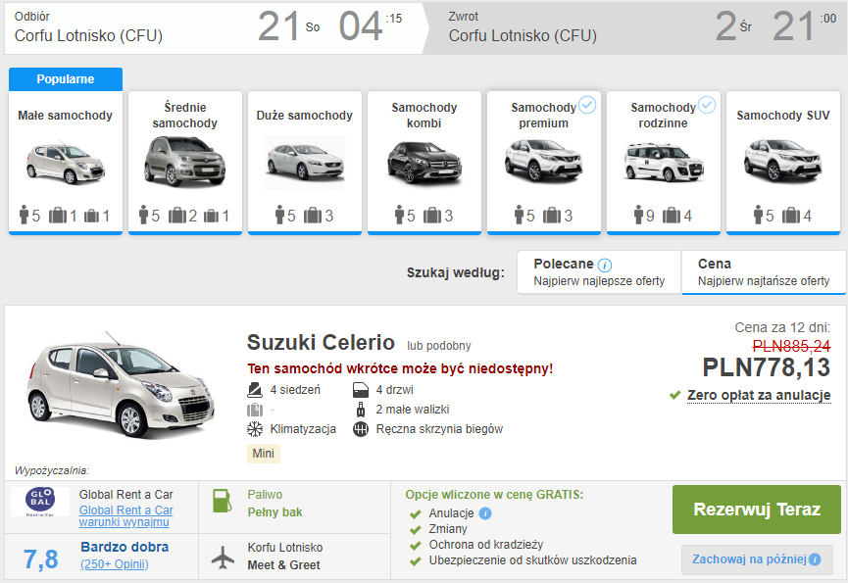Open return time 21:00 selector
The height and width of the screenshot is (583, 848).
[803, 27]
